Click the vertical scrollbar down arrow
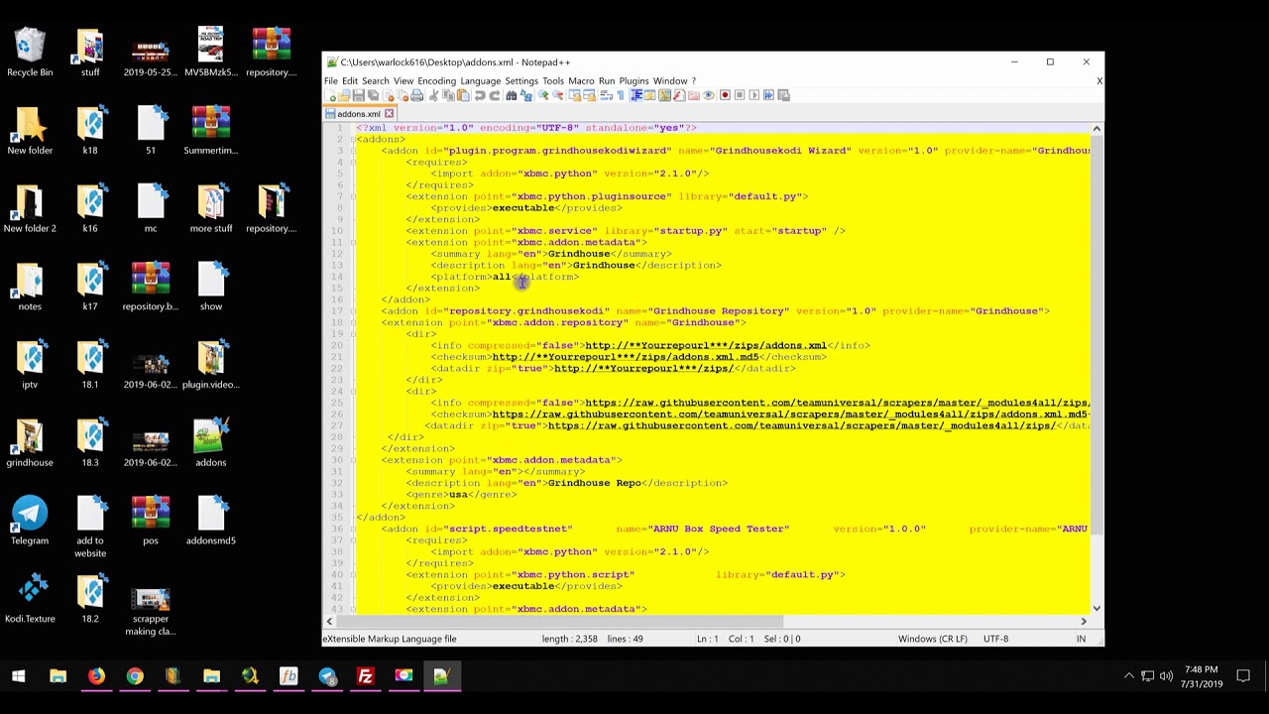Screen dimensions: 1269x714 coord(1096,608)
